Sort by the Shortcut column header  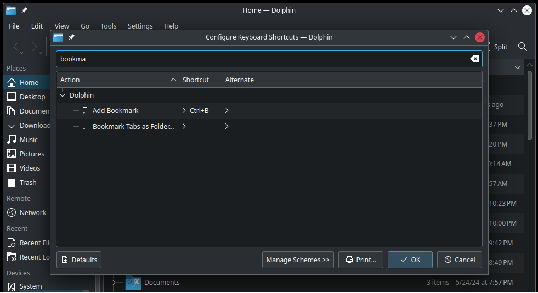200,80
